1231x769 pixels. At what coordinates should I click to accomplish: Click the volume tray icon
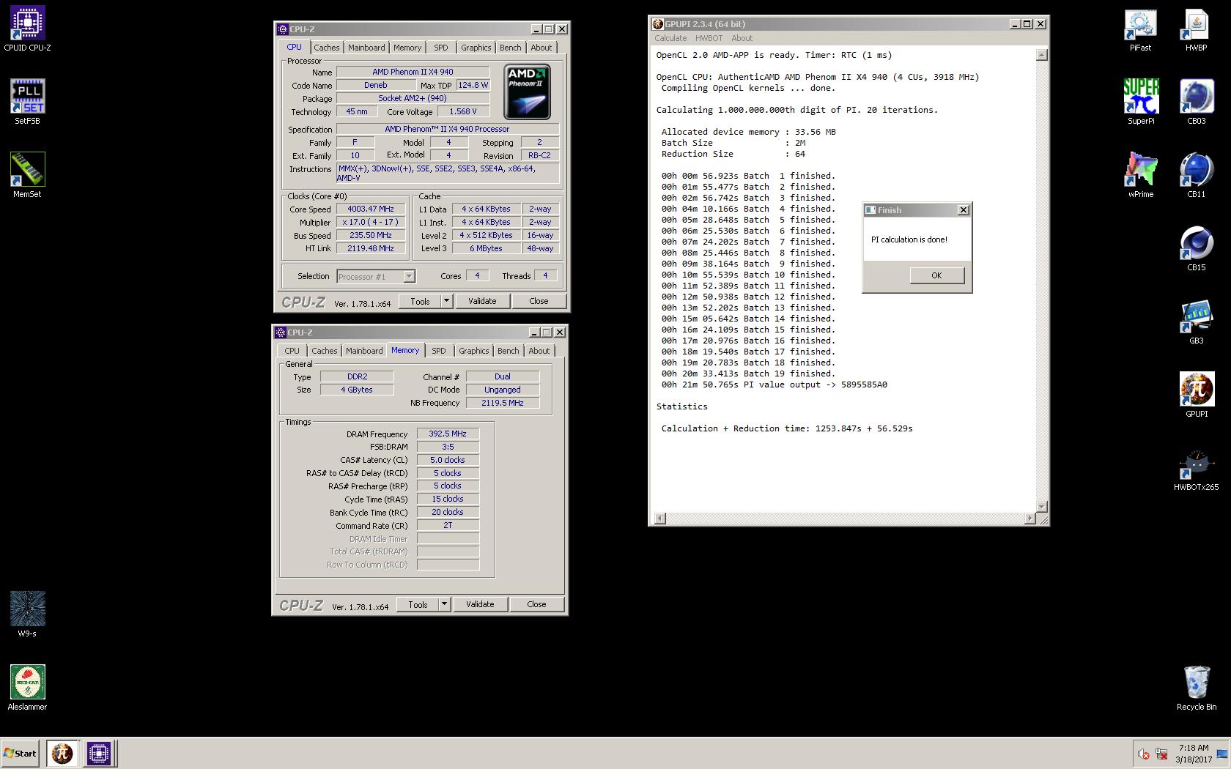[x=1143, y=754]
